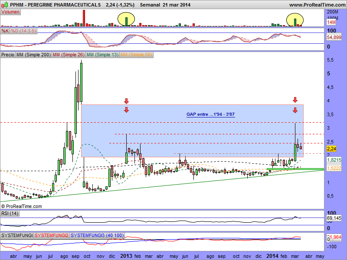The height and width of the screenshot is (260, 347).
Task: Select the 200M volume axis label
Action: (x=333, y=12)
